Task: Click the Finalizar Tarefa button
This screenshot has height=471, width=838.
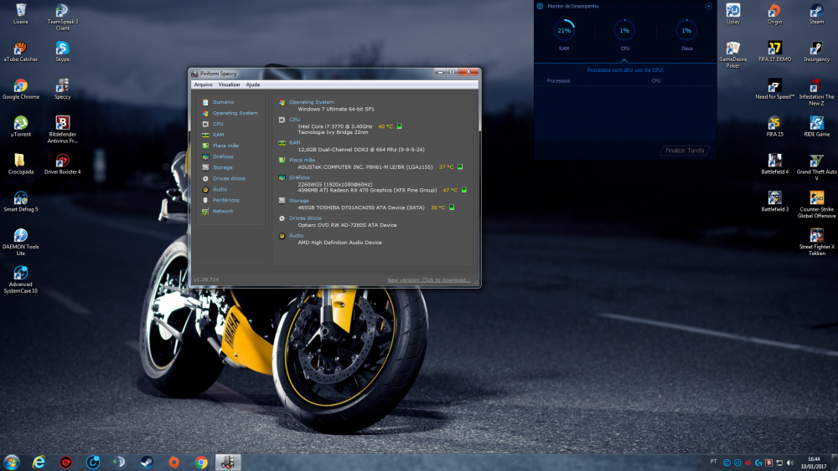Action: pyautogui.click(x=685, y=151)
